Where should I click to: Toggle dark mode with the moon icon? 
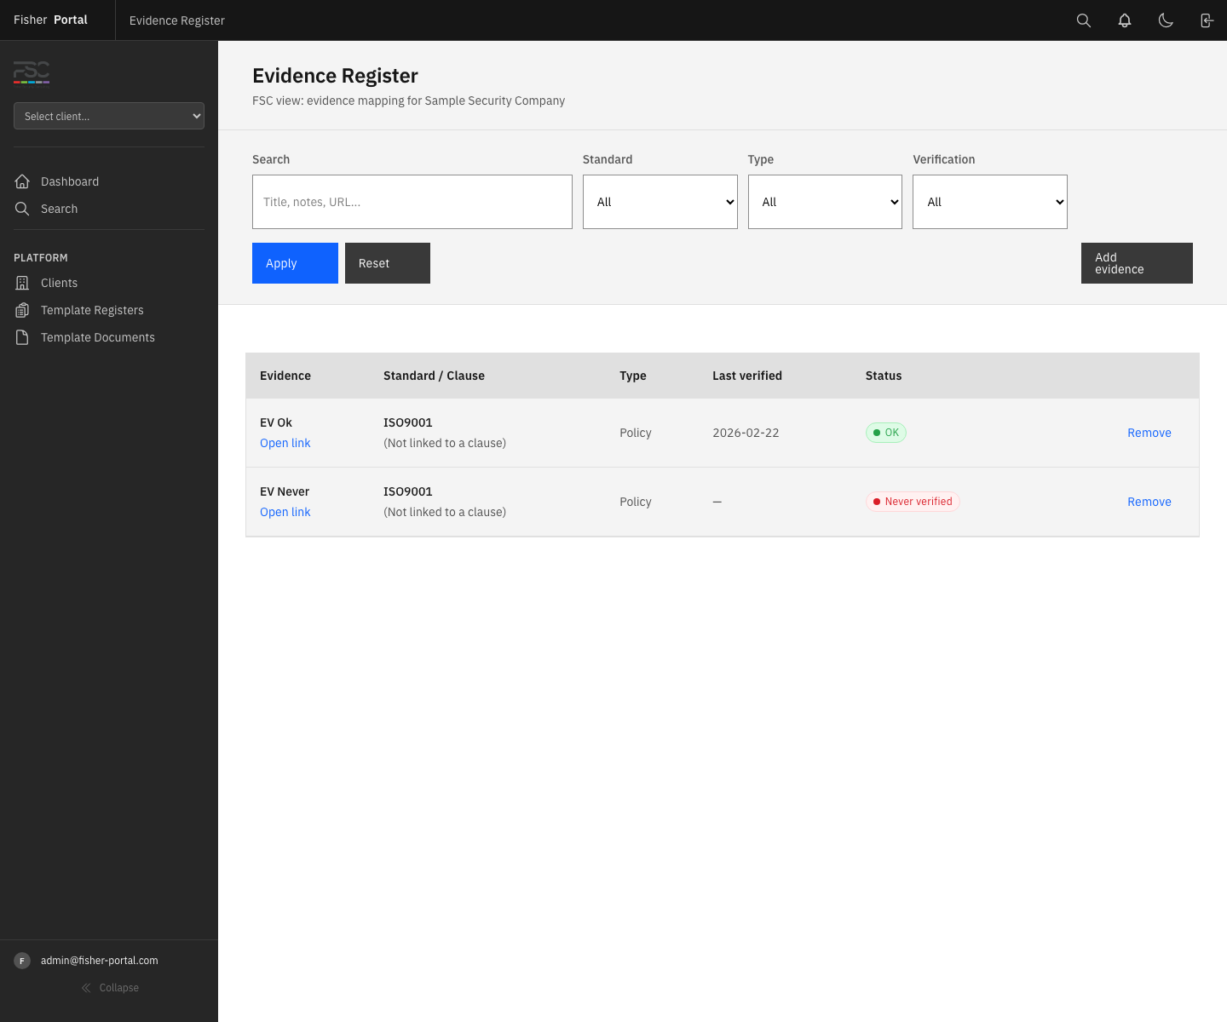1166,20
